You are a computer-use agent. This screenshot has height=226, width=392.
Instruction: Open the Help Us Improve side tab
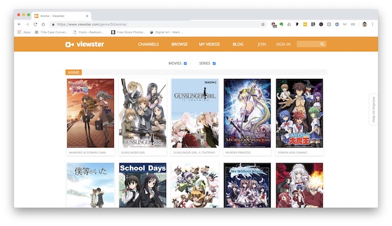tap(373, 109)
